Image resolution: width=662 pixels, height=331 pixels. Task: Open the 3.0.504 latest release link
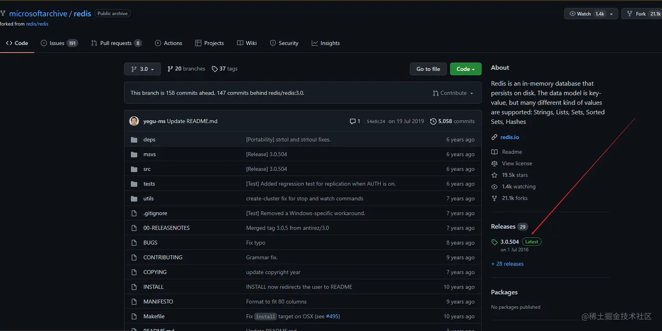pos(510,242)
